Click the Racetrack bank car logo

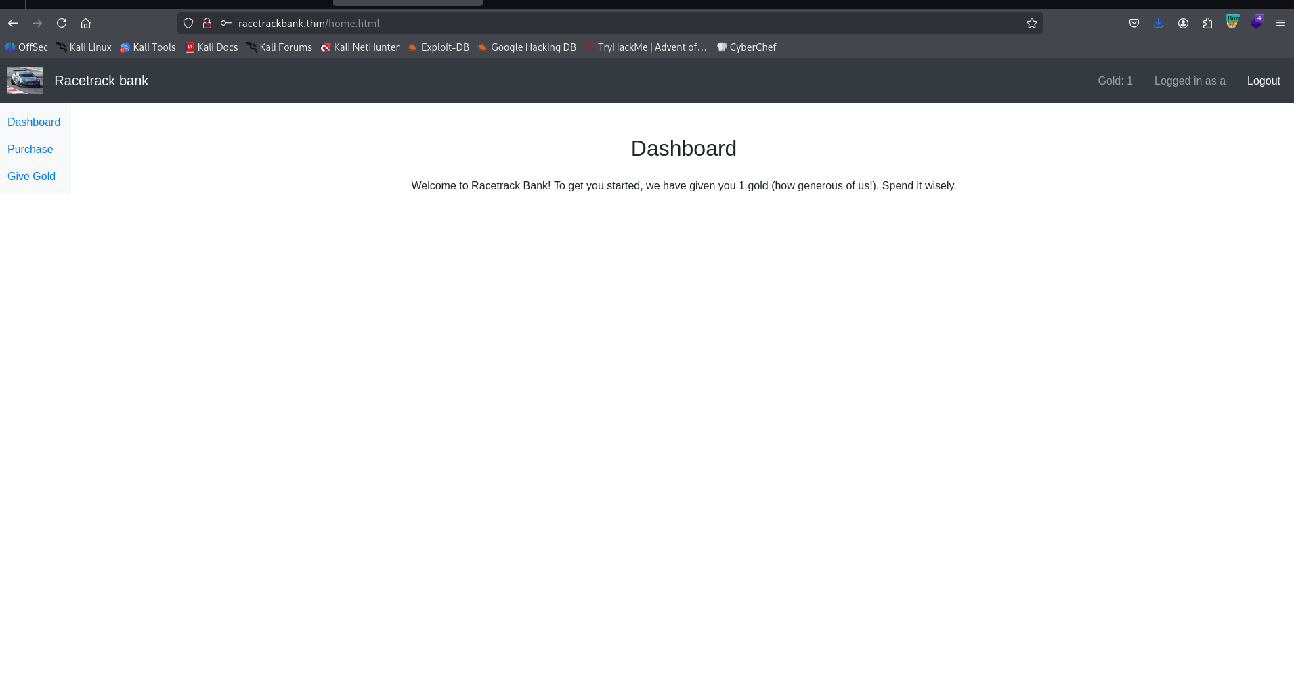coord(26,81)
